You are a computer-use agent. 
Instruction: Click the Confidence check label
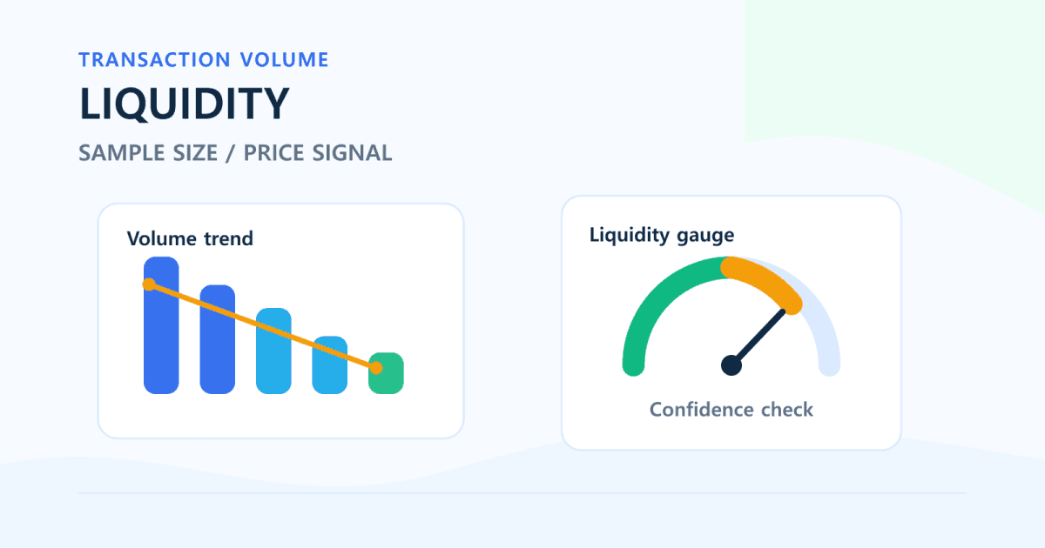[731, 409]
